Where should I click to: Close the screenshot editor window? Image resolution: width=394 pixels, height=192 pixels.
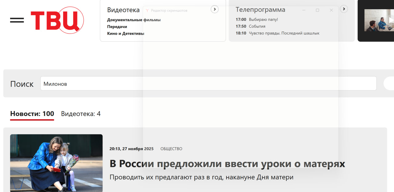(331, 10)
